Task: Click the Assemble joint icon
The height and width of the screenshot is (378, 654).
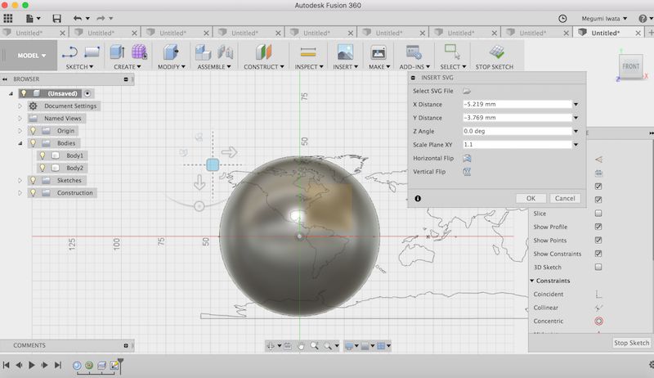Action: pyautogui.click(x=226, y=52)
